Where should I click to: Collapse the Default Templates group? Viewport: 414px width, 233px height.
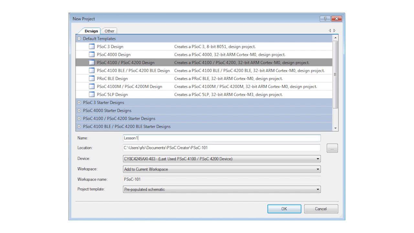[79, 39]
